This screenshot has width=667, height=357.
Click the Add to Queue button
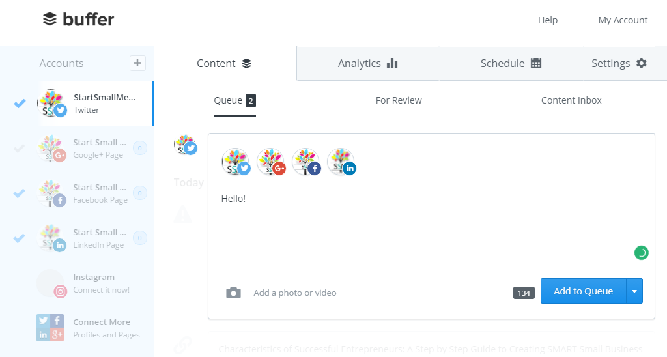click(583, 291)
